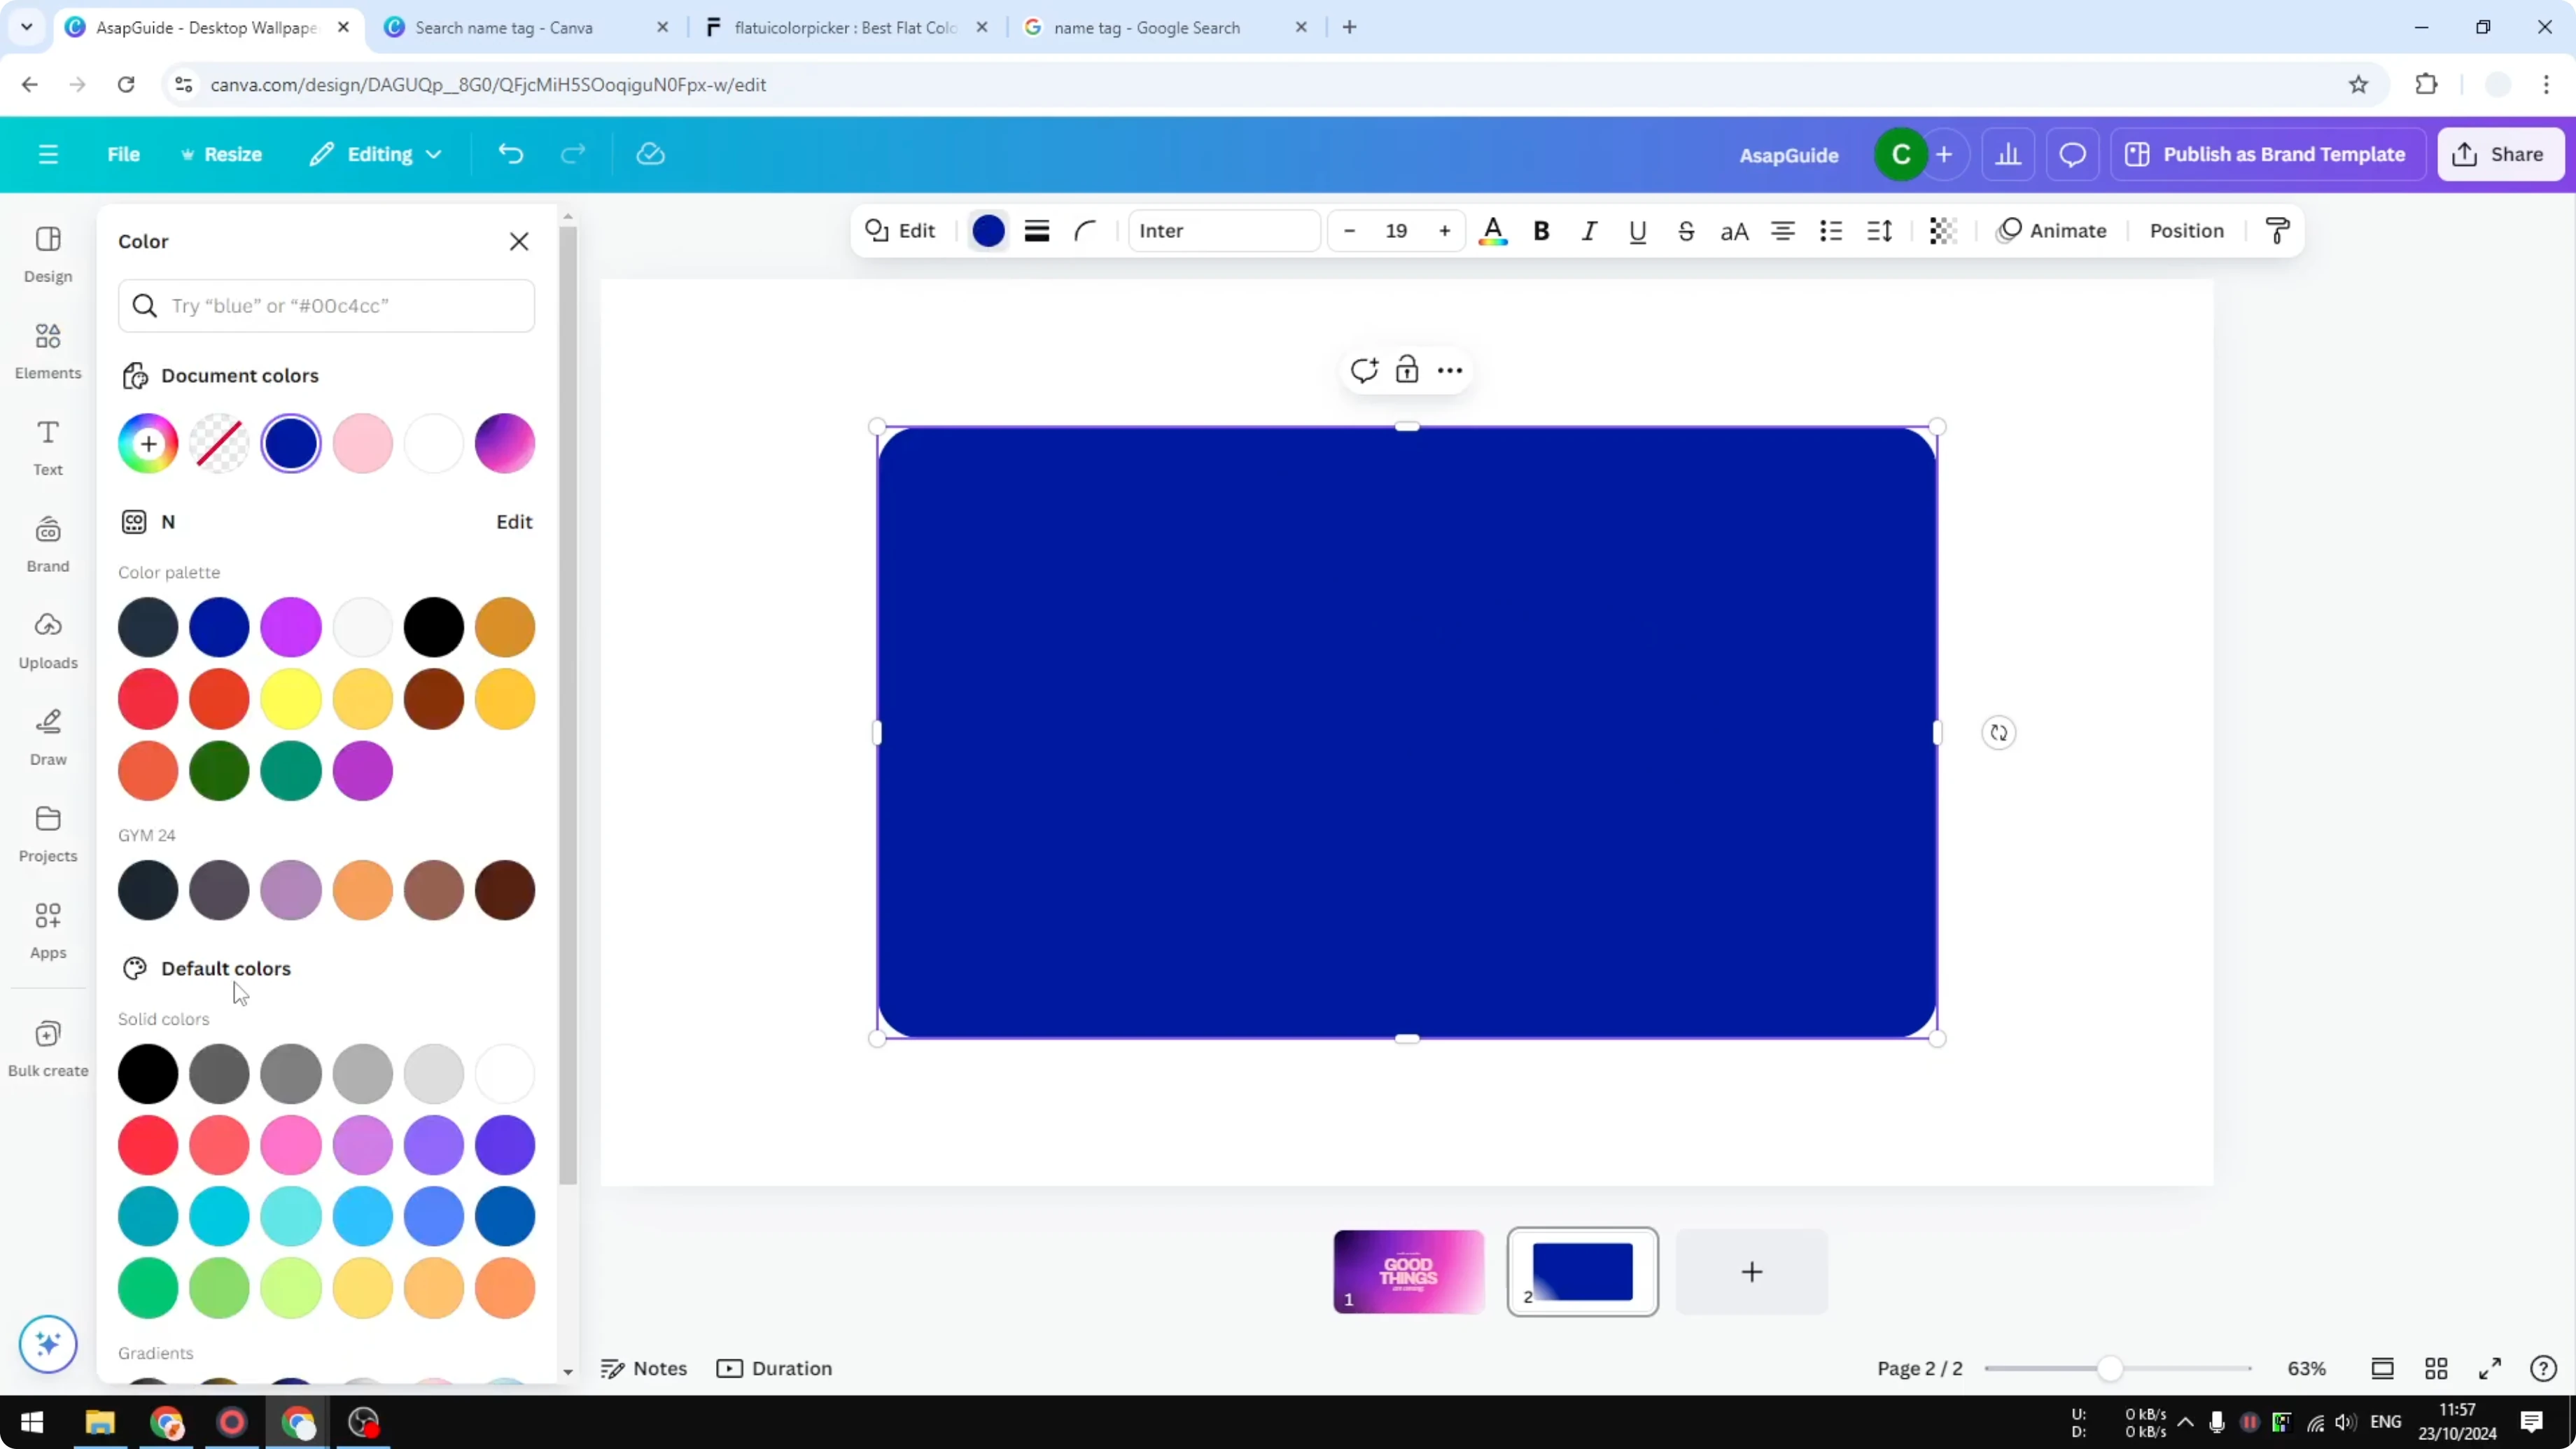Click Edit next to brand kit N

[514, 522]
